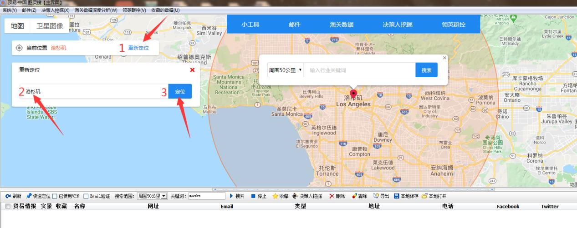This screenshot has height=228, width=577.
Task: Click the 刷新 refresh icon in toolbar
Action: point(8,196)
